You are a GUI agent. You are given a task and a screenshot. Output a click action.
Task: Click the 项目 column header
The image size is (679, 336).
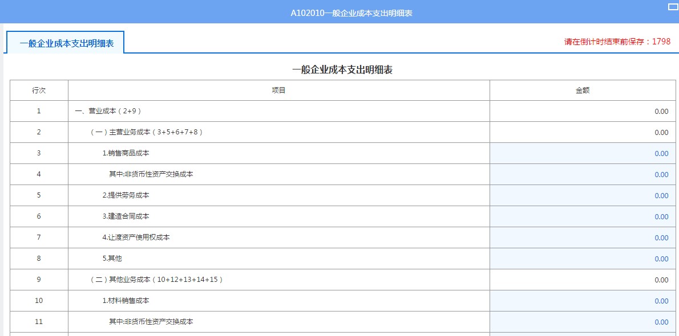pos(278,90)
